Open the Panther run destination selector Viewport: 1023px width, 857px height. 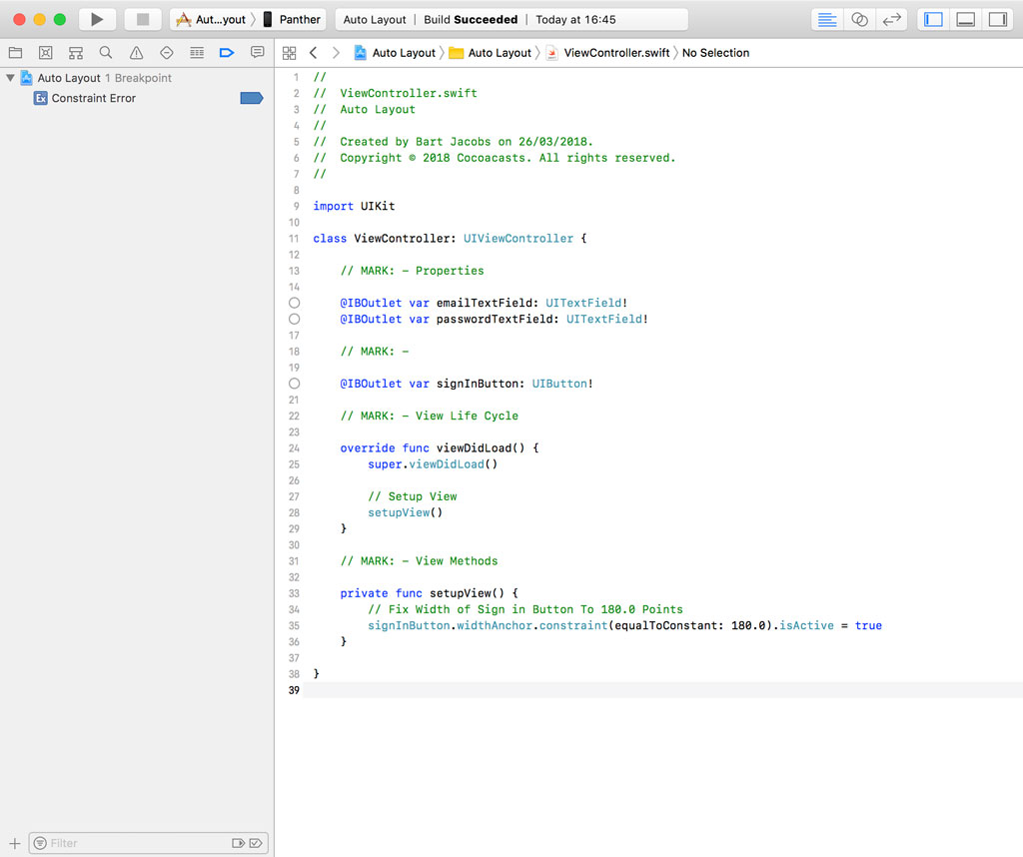[x=299, y=18]
